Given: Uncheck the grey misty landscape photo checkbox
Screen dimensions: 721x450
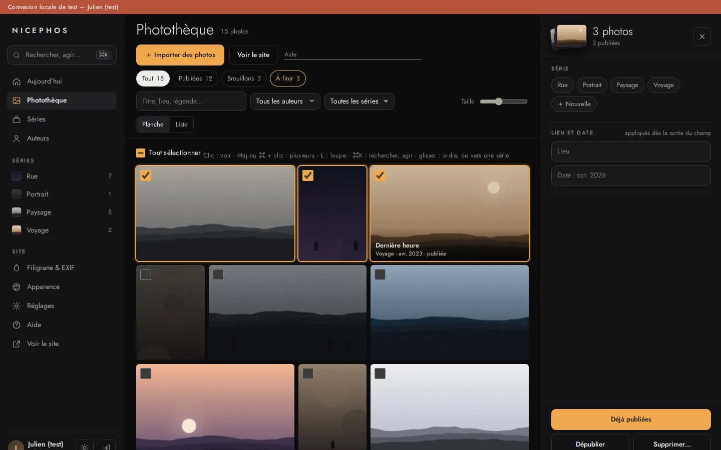Looking at the screenshot, I should [146, 175].
